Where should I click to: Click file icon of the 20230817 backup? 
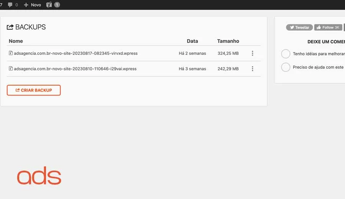pyautogui.click(x=11, y=53)
